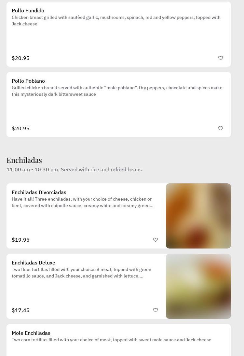244x356 pixels.
Task: Choose the Enchiladas Deluxe title
Action: [34, 263]
